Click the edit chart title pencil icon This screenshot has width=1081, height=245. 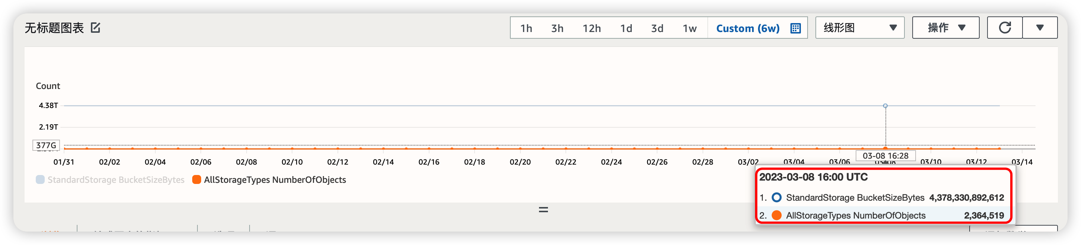(x=96, y=28)
